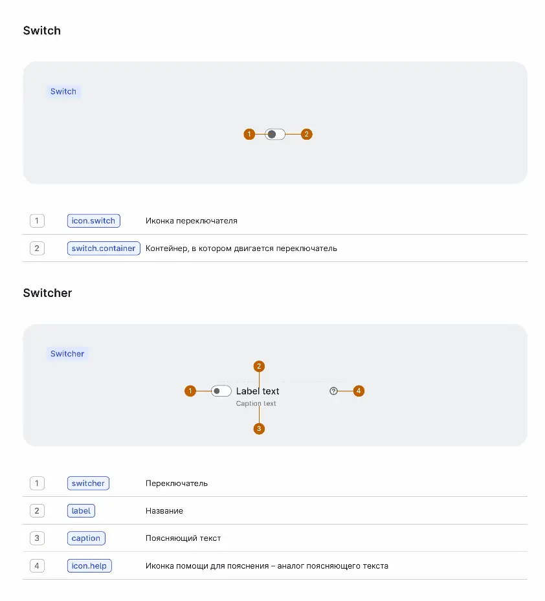The height and width of the screenshot is (601, 545).
Task: Click the Caption text under the label
Action: [256, 404]
